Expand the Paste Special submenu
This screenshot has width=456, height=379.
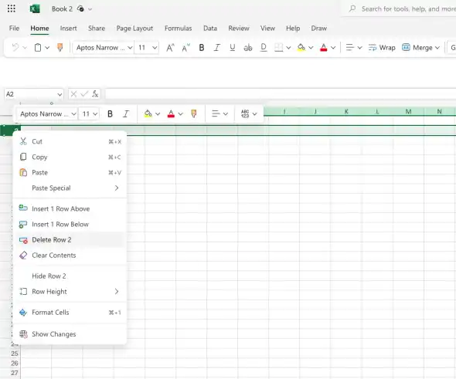point(70,188)
